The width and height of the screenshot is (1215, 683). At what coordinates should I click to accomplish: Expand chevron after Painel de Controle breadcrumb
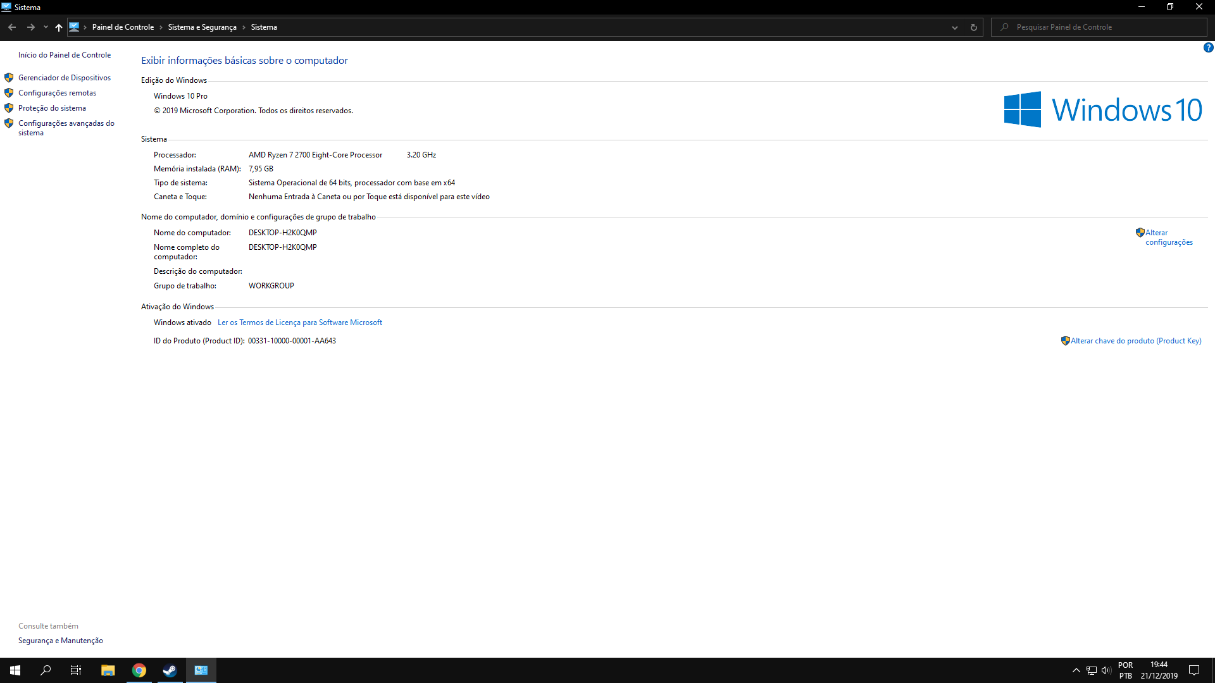[161, 27]
